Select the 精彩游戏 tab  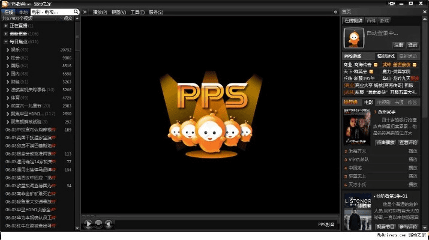[x=386, y=56]
